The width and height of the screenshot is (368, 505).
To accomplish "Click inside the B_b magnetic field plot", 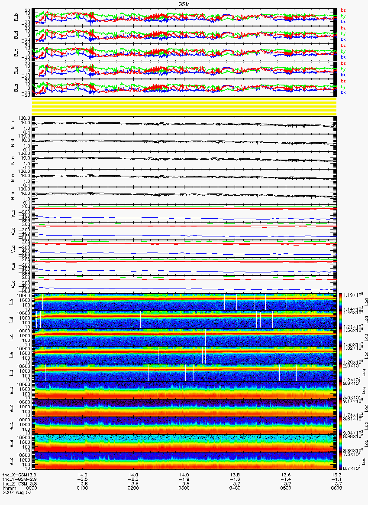I will 184,17.
